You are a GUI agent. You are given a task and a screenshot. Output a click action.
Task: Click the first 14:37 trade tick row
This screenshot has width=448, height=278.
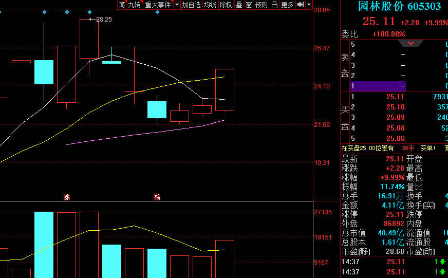coord(394,262)
